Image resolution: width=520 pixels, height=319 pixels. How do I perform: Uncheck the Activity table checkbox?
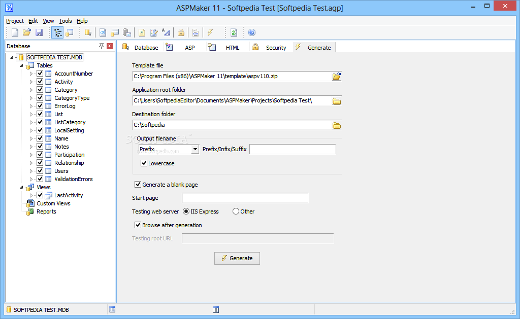click(40, 82)
